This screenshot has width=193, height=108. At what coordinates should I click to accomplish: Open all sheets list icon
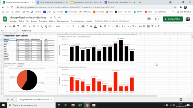[x=12, y=99]
